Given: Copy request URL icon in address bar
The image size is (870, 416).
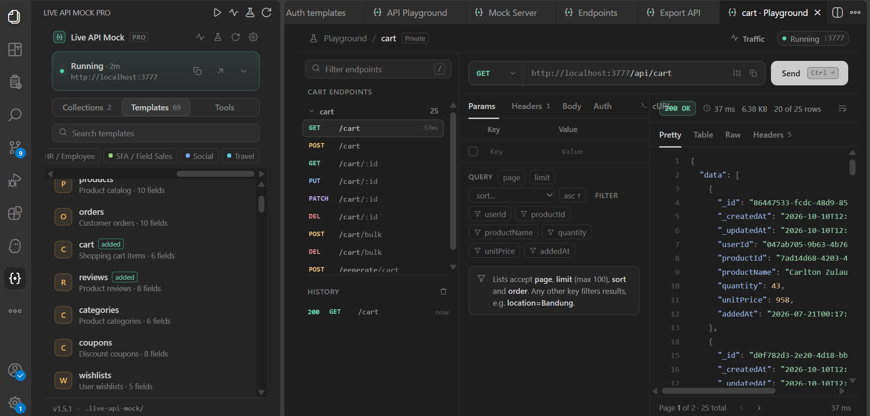Looking at the screenshot, I should click(753, 73).
